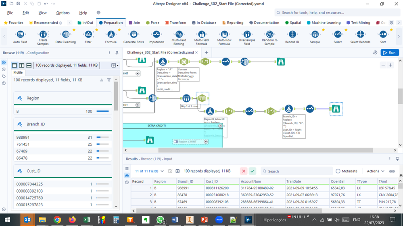The image size is (403, 226).
Task: Open the Actions dropdown
Action: (x=376, y=171)
